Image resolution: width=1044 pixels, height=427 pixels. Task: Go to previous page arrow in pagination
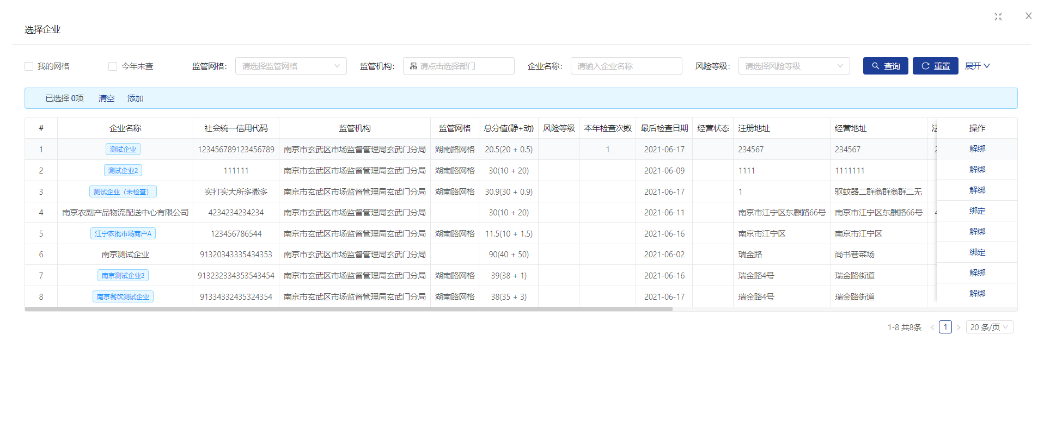pos(932,327)
